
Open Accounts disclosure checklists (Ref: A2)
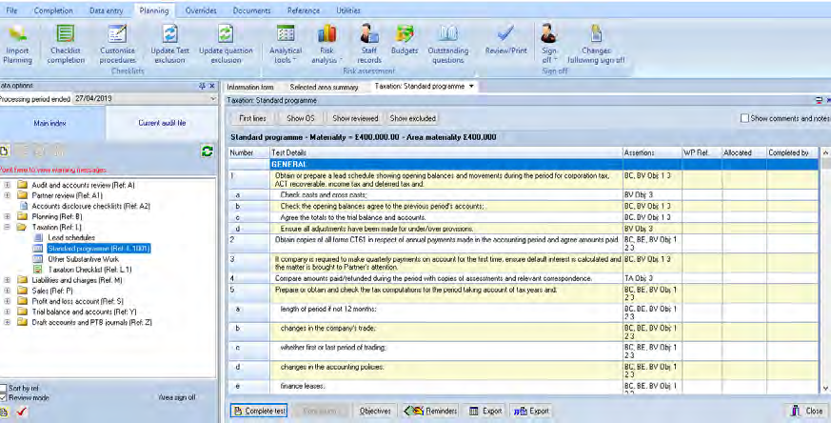[x=90, y=206]
